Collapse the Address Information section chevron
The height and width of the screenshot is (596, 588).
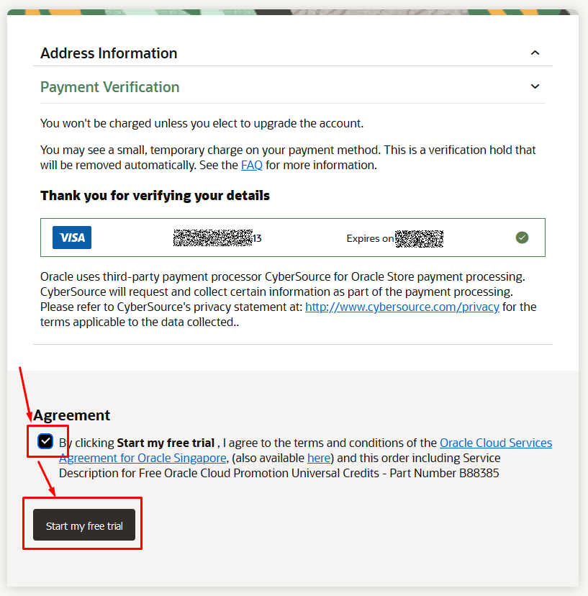[535, 53]
